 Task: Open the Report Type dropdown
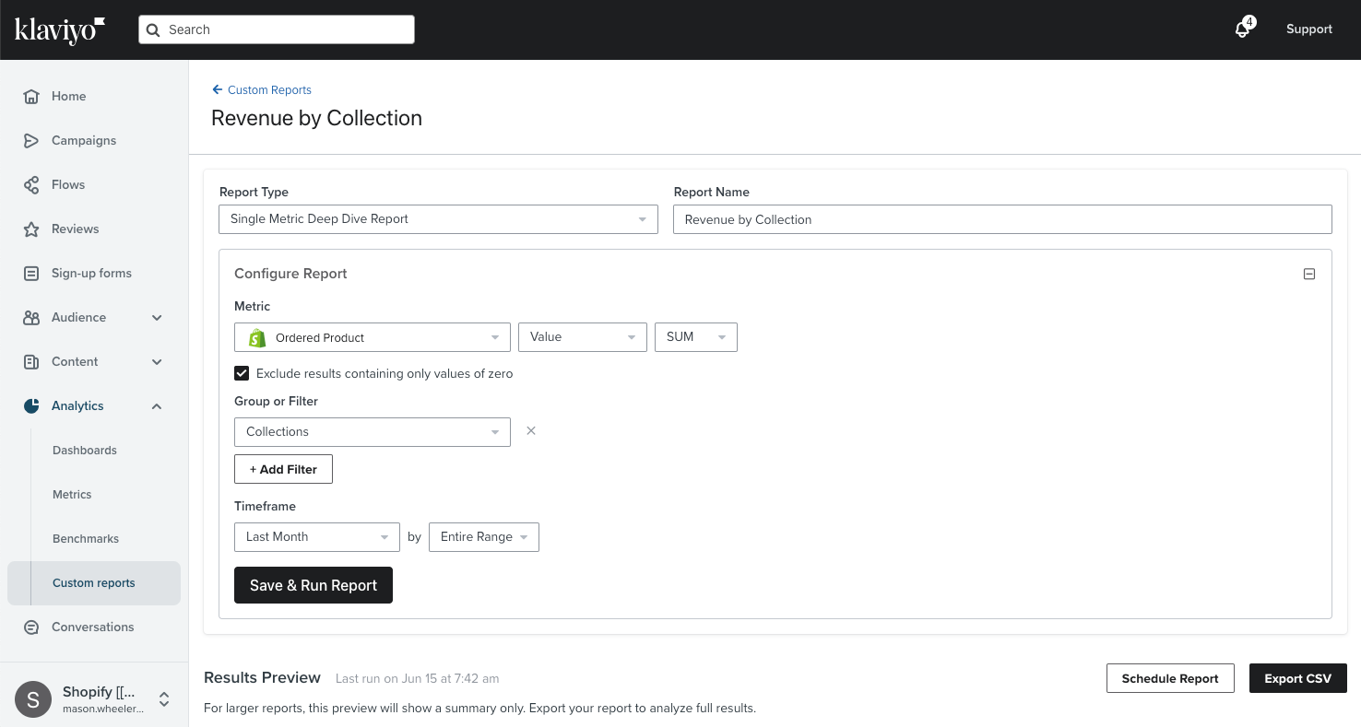click(x=438, y=219)
